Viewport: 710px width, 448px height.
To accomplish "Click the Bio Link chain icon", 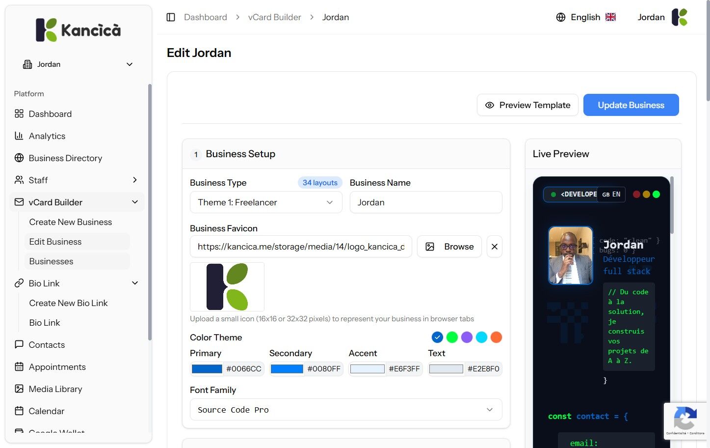I will point(19,283).
